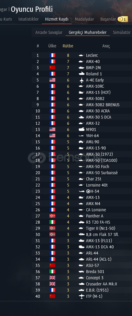
Task: Switch to the Madalyalar tab
Action: point(84,19)
